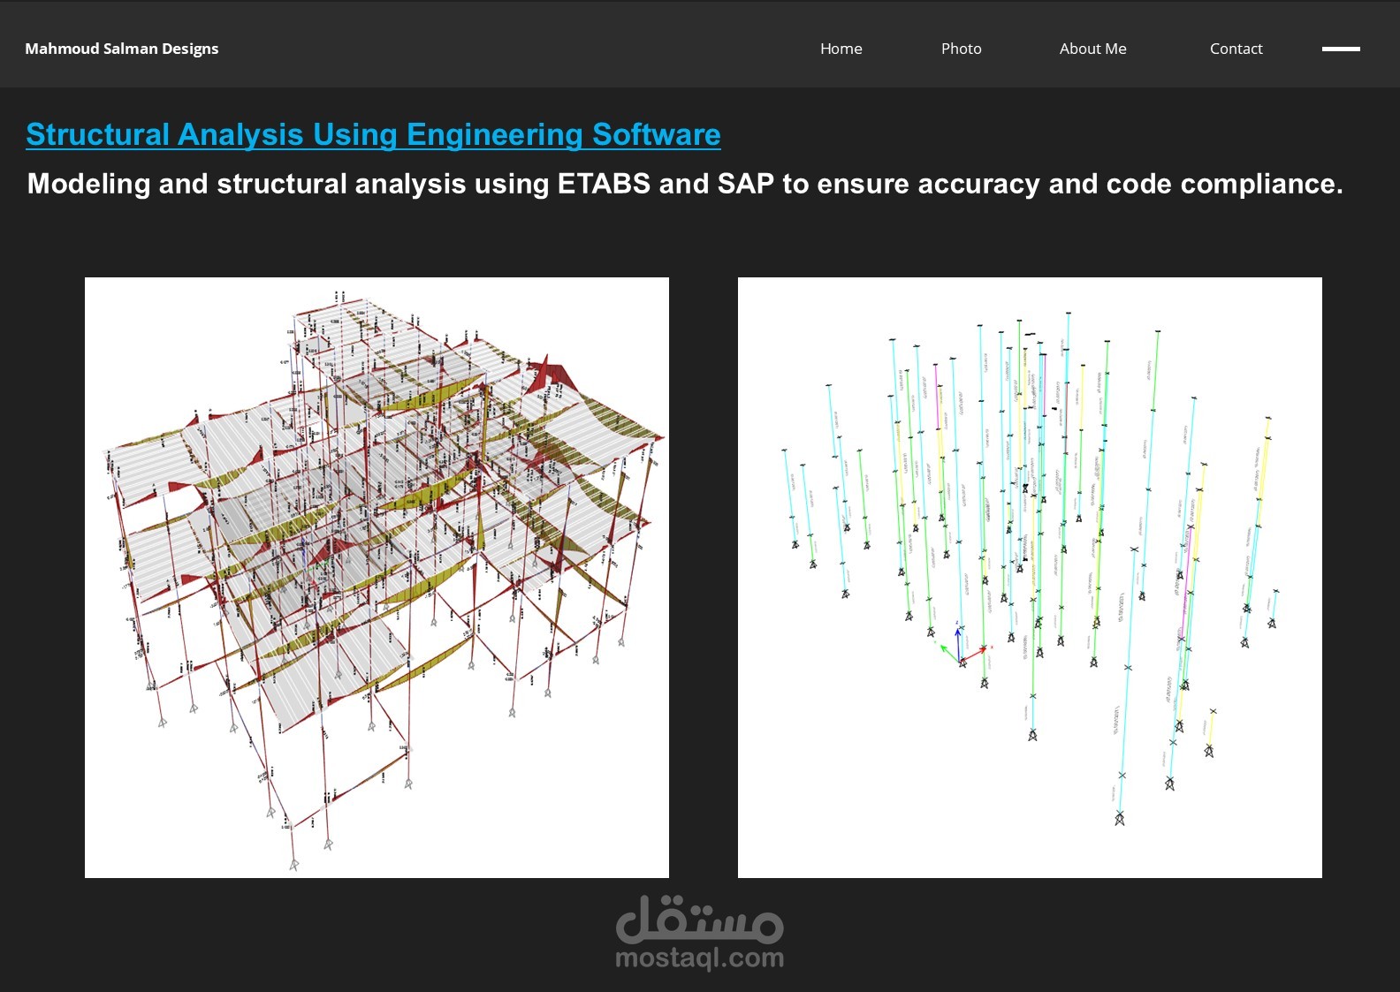The image size is (1400, 992).
Task: Select the text 'Modeling and structural analysis using ETABS'
Action: [x=339, y=184]
